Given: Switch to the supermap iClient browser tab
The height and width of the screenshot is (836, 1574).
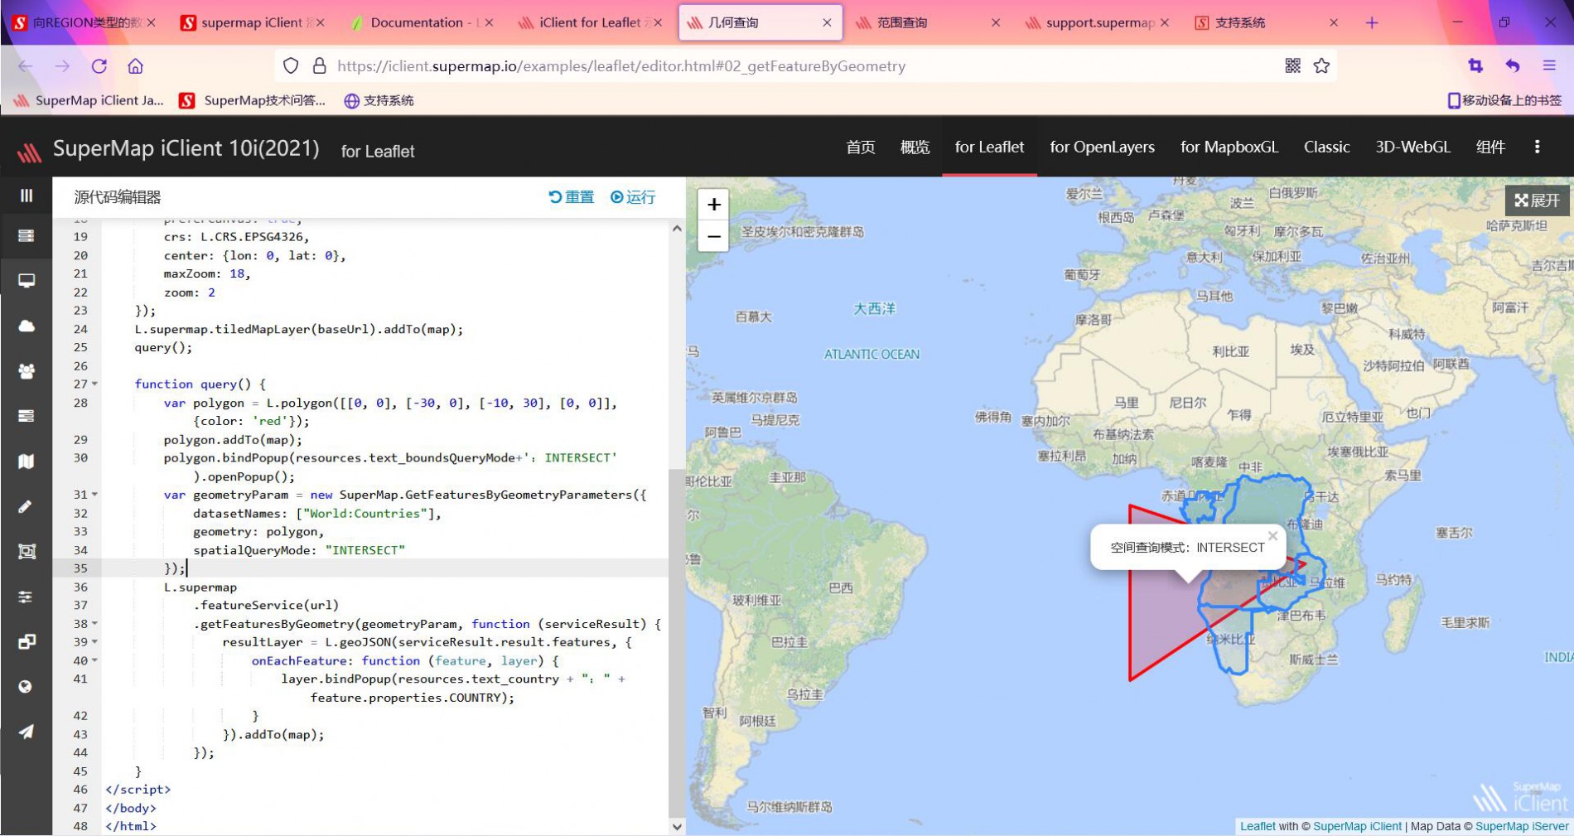Looking at the screenshot, I should (x=252, y=22).
